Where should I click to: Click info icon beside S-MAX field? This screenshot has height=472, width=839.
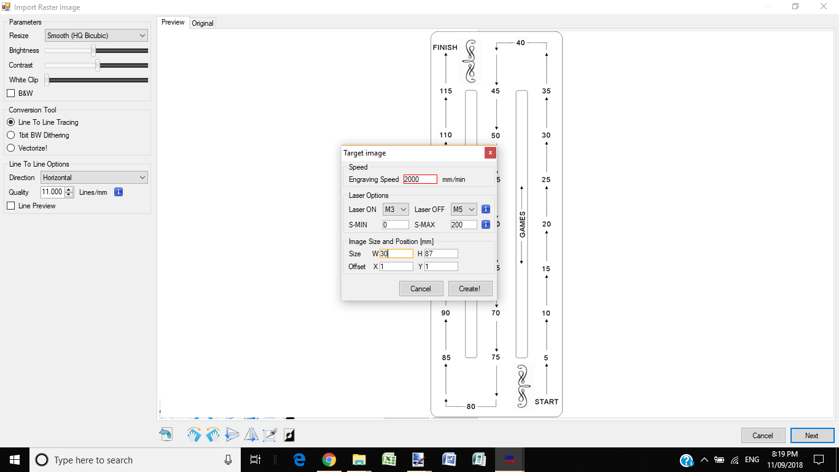tap(486, 224)
